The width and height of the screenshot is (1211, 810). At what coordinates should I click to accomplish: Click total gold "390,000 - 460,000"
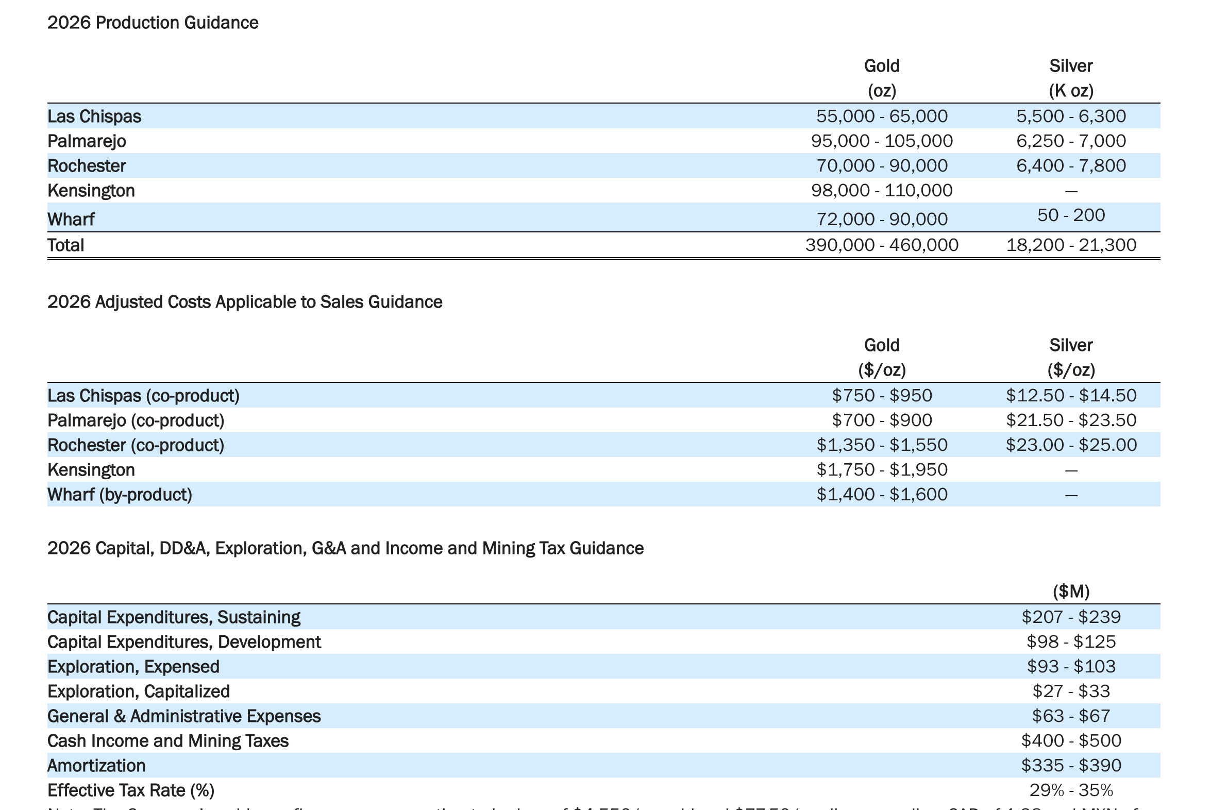[x=882, y=245]
